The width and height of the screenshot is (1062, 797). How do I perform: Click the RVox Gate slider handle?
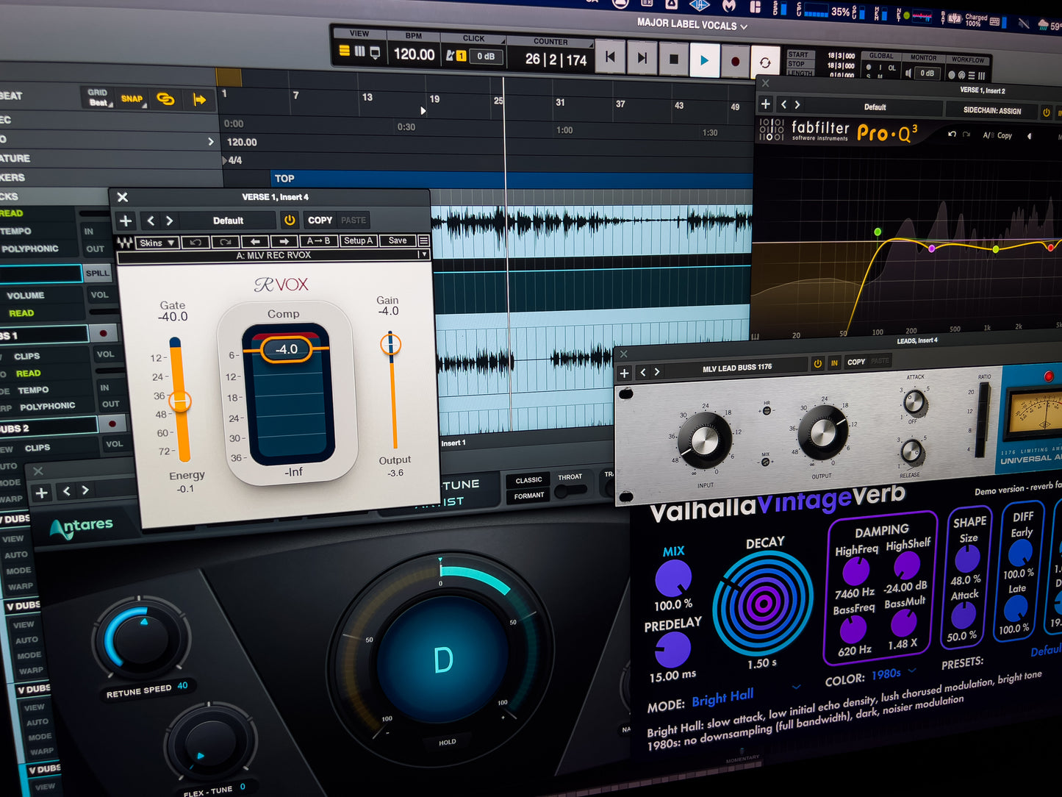pos(180,401)
